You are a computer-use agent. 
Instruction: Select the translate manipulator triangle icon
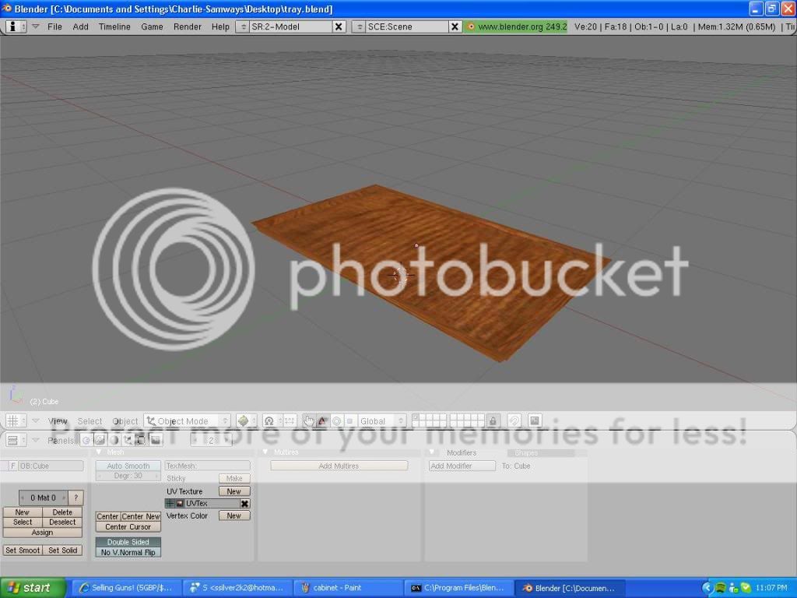click(x=322, y=421)
